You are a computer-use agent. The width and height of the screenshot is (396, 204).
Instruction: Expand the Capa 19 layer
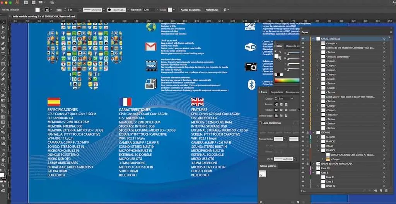click(x=313, y=168)
